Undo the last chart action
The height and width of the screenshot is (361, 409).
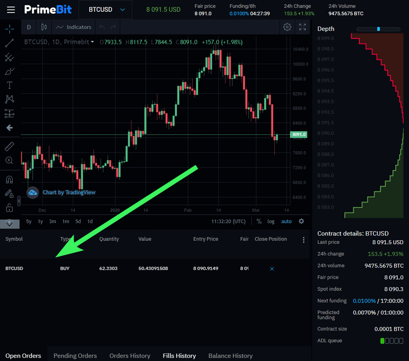click(x=102, y=27)
